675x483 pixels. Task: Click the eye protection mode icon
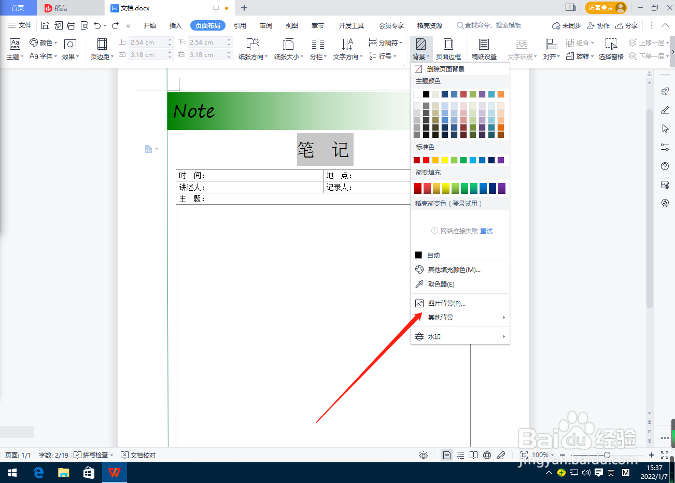pos(424,455)
